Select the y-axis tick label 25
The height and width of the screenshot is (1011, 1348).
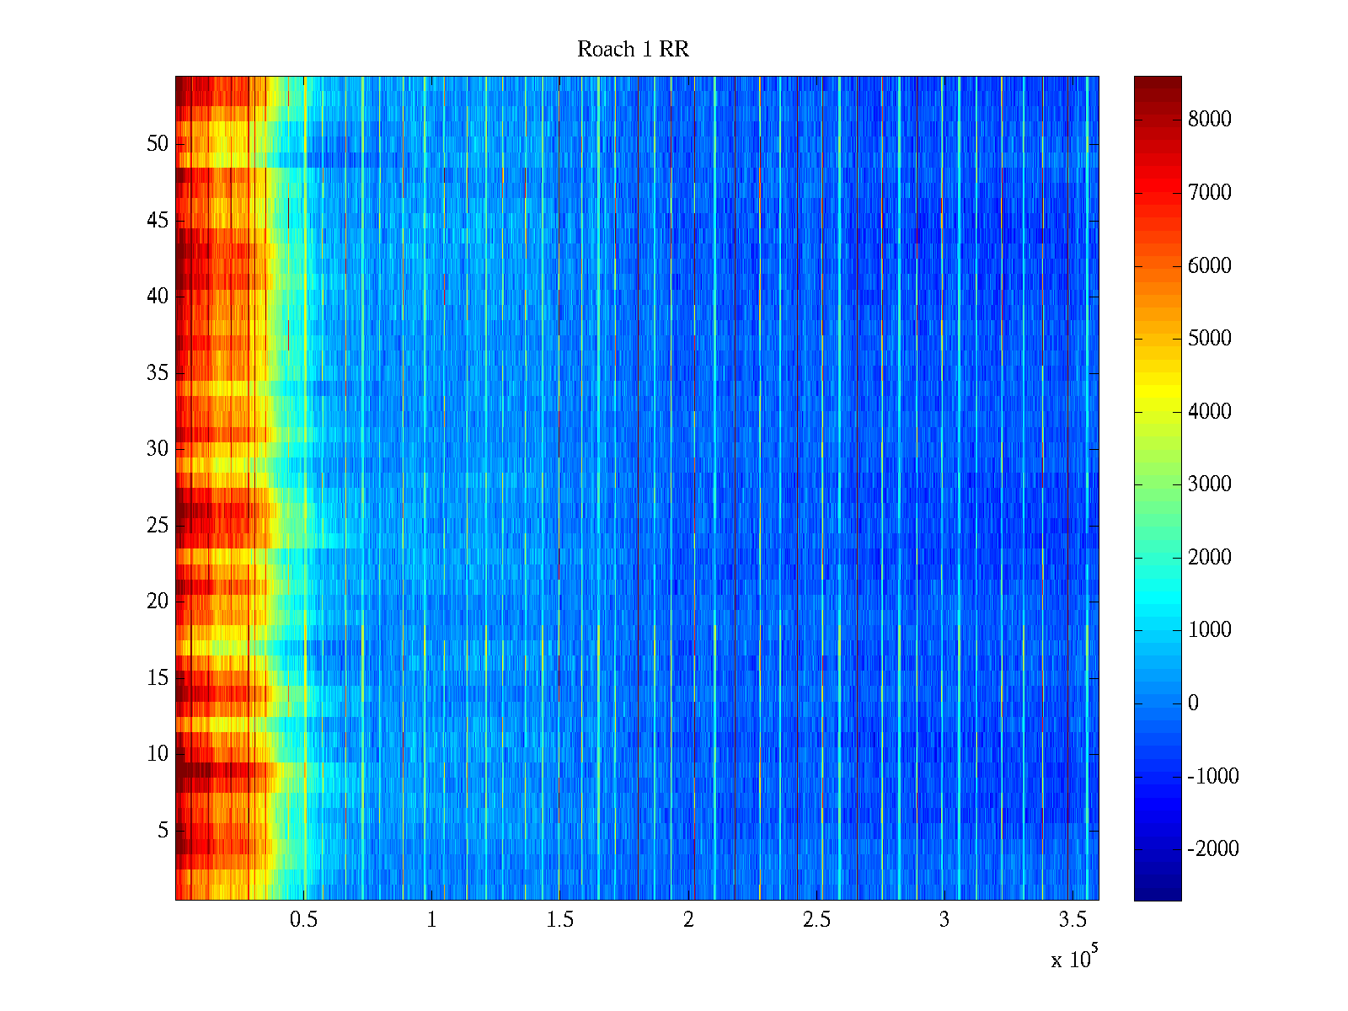[x=158, y=526]
